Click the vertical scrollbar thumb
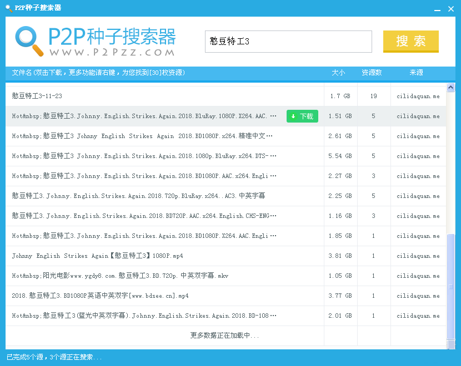 450,287
